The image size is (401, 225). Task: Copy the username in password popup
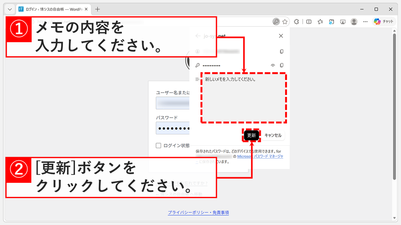282,52
